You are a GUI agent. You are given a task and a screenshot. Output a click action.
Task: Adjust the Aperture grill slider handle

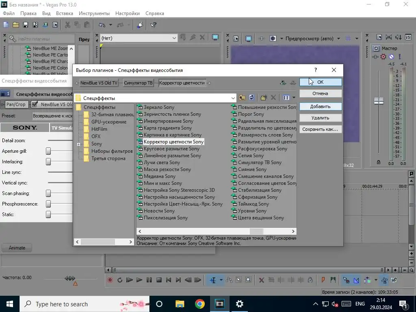pyautogui.click(x=48, y=151)
